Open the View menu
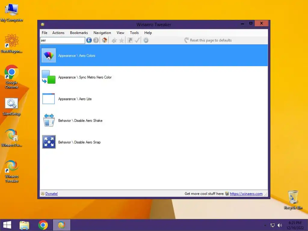 tap(120, 33)
